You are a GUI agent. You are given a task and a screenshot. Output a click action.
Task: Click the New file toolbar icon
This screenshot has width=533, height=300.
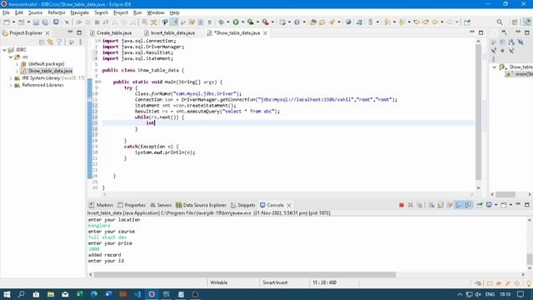7,22
